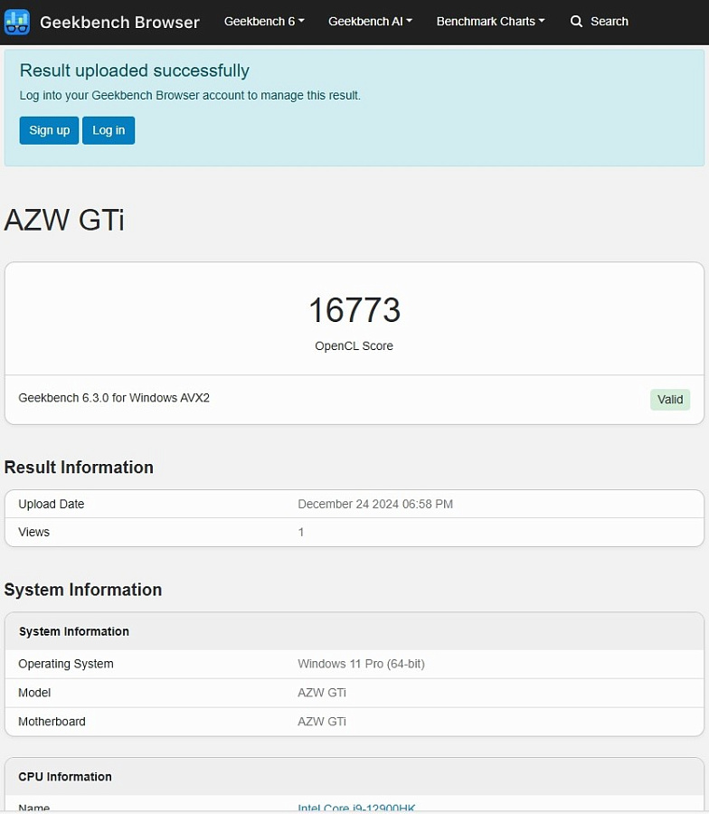Click the OpenCL Score label
The height and width of the screenshot is (814, 709).
coord(354,345)
